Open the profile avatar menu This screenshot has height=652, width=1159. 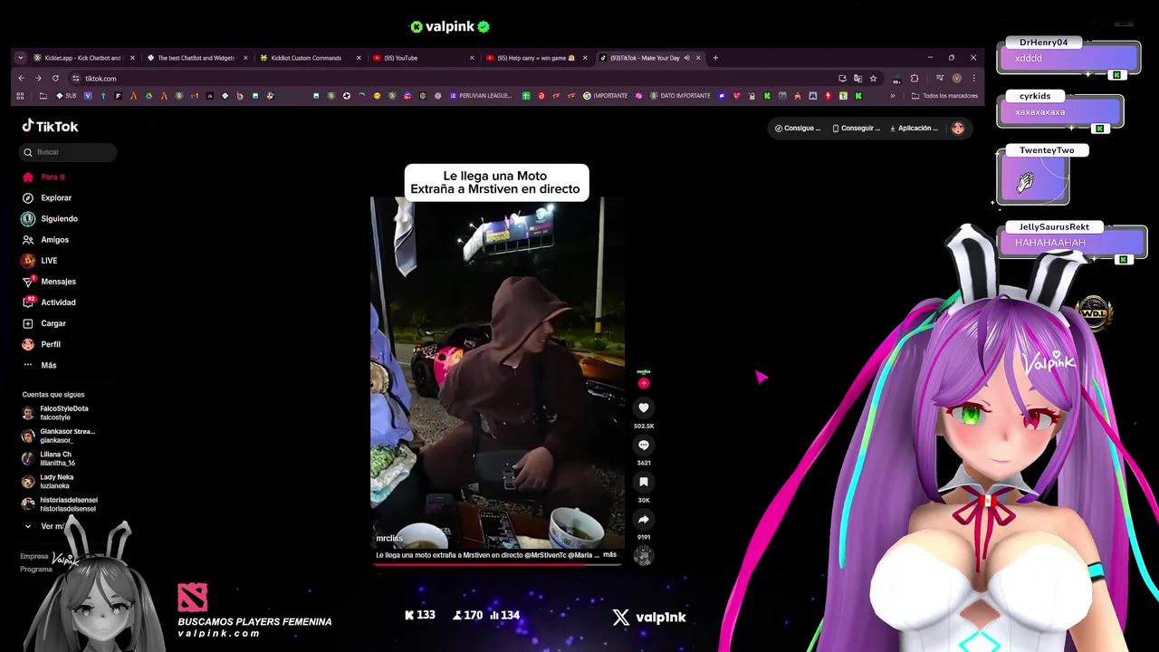958,128
